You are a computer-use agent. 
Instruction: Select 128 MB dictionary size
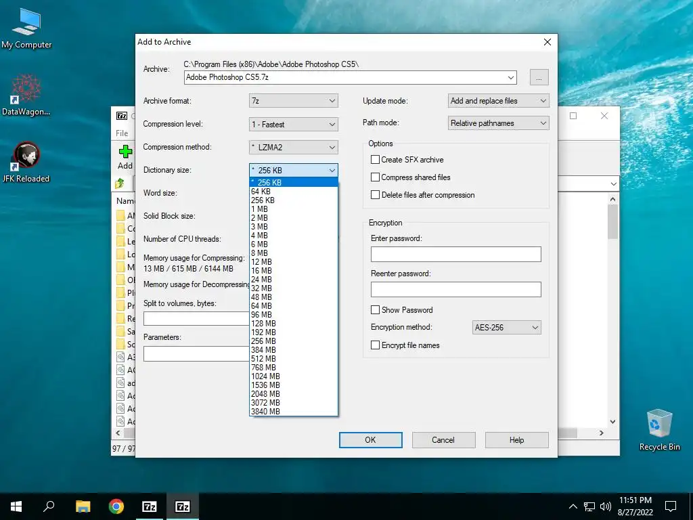(x=294, y=323)
